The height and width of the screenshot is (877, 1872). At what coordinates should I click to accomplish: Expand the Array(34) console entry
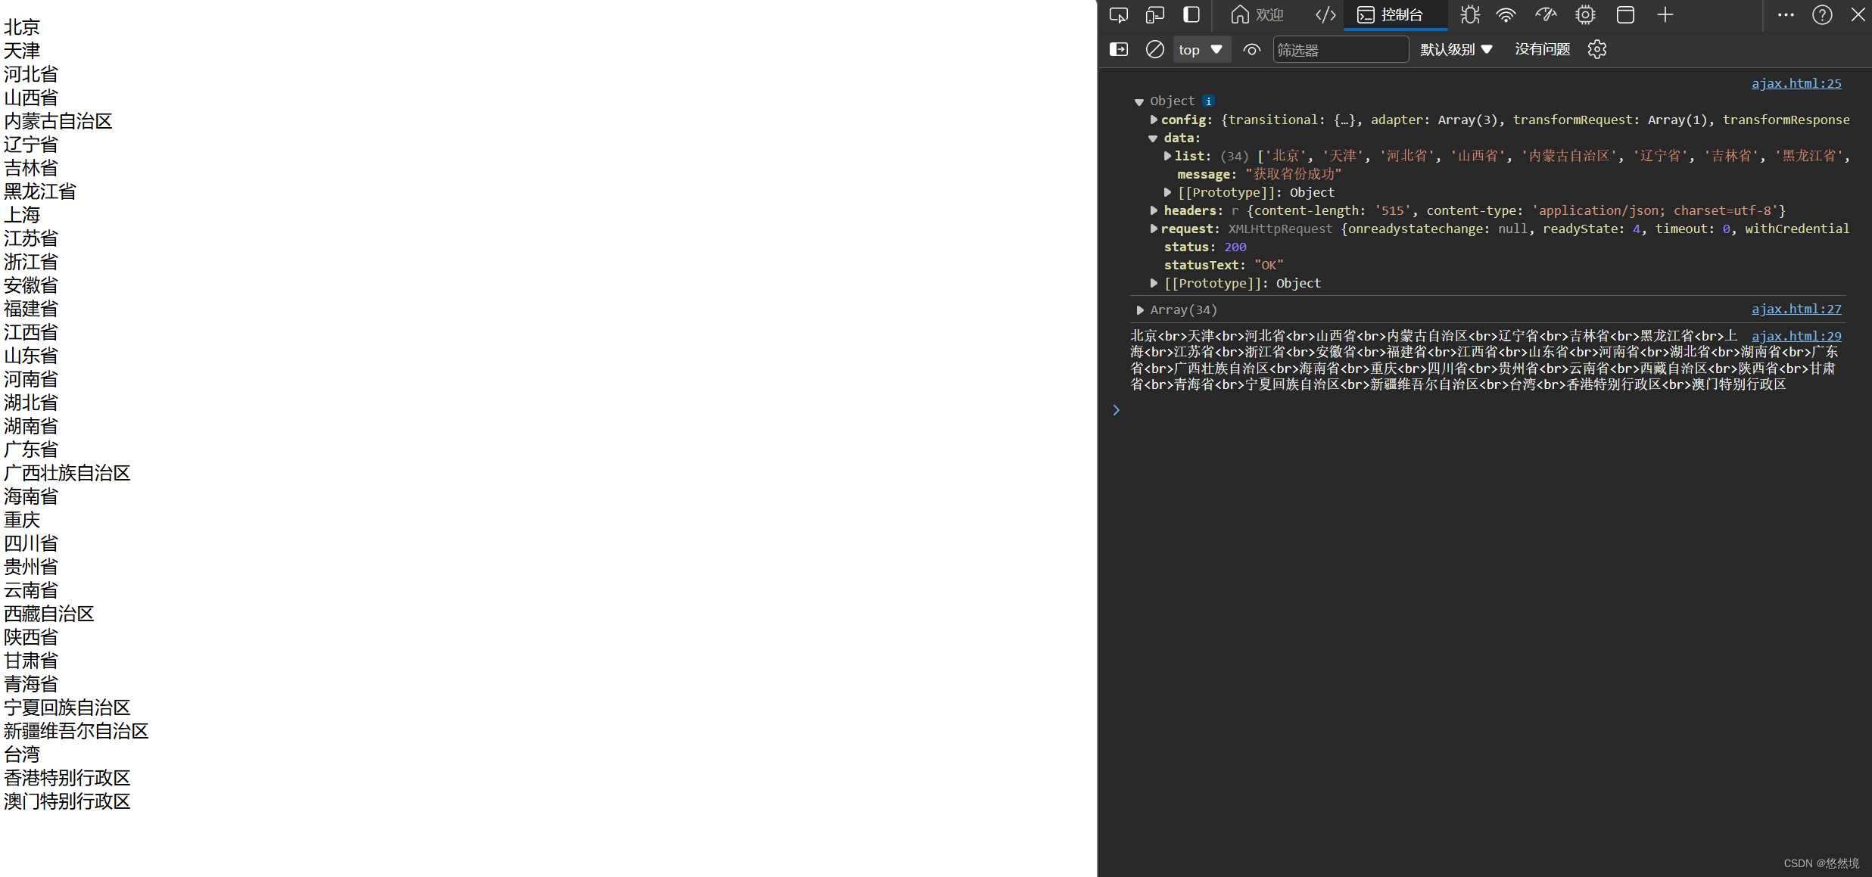[1140, 310]
